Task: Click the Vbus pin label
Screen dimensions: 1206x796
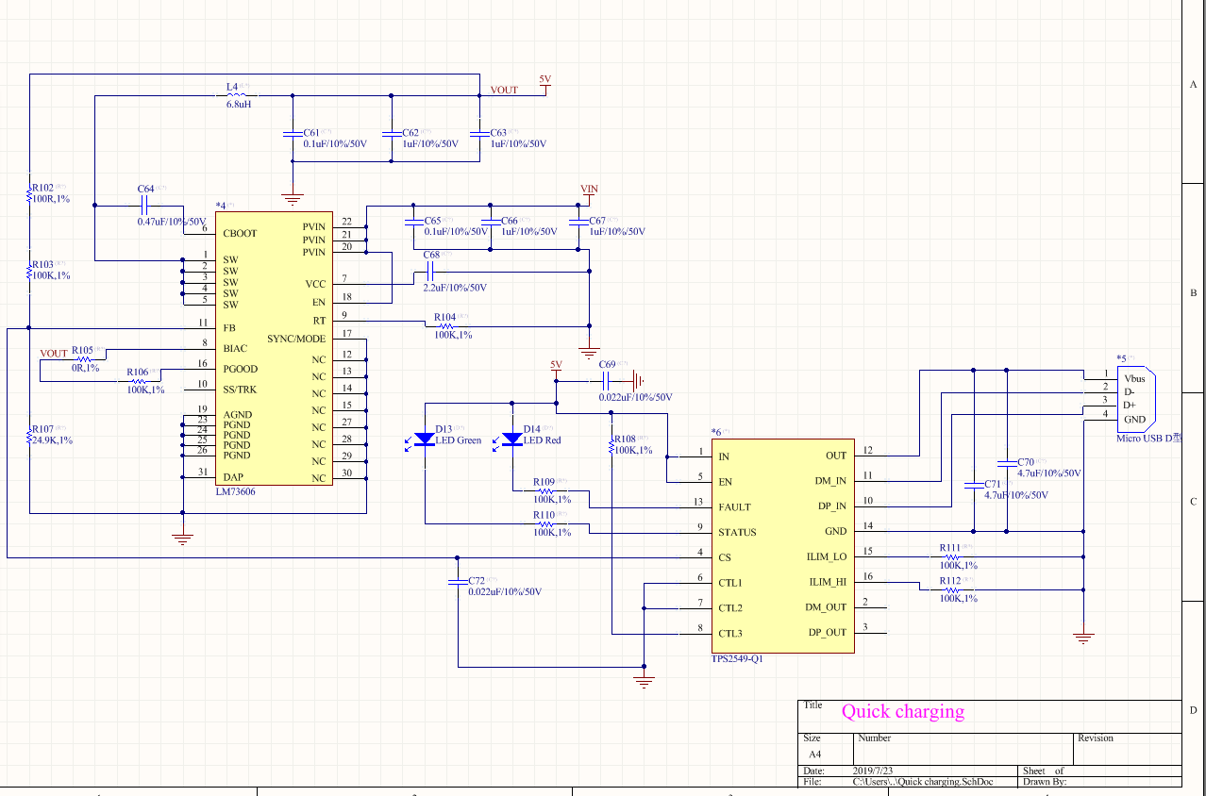Action: [1134, 377]
